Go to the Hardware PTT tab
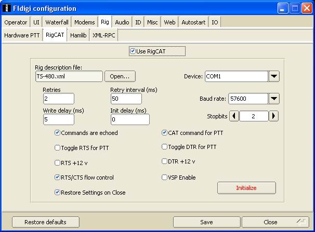This screenshot has height=232, width=315. click(22, 35)
